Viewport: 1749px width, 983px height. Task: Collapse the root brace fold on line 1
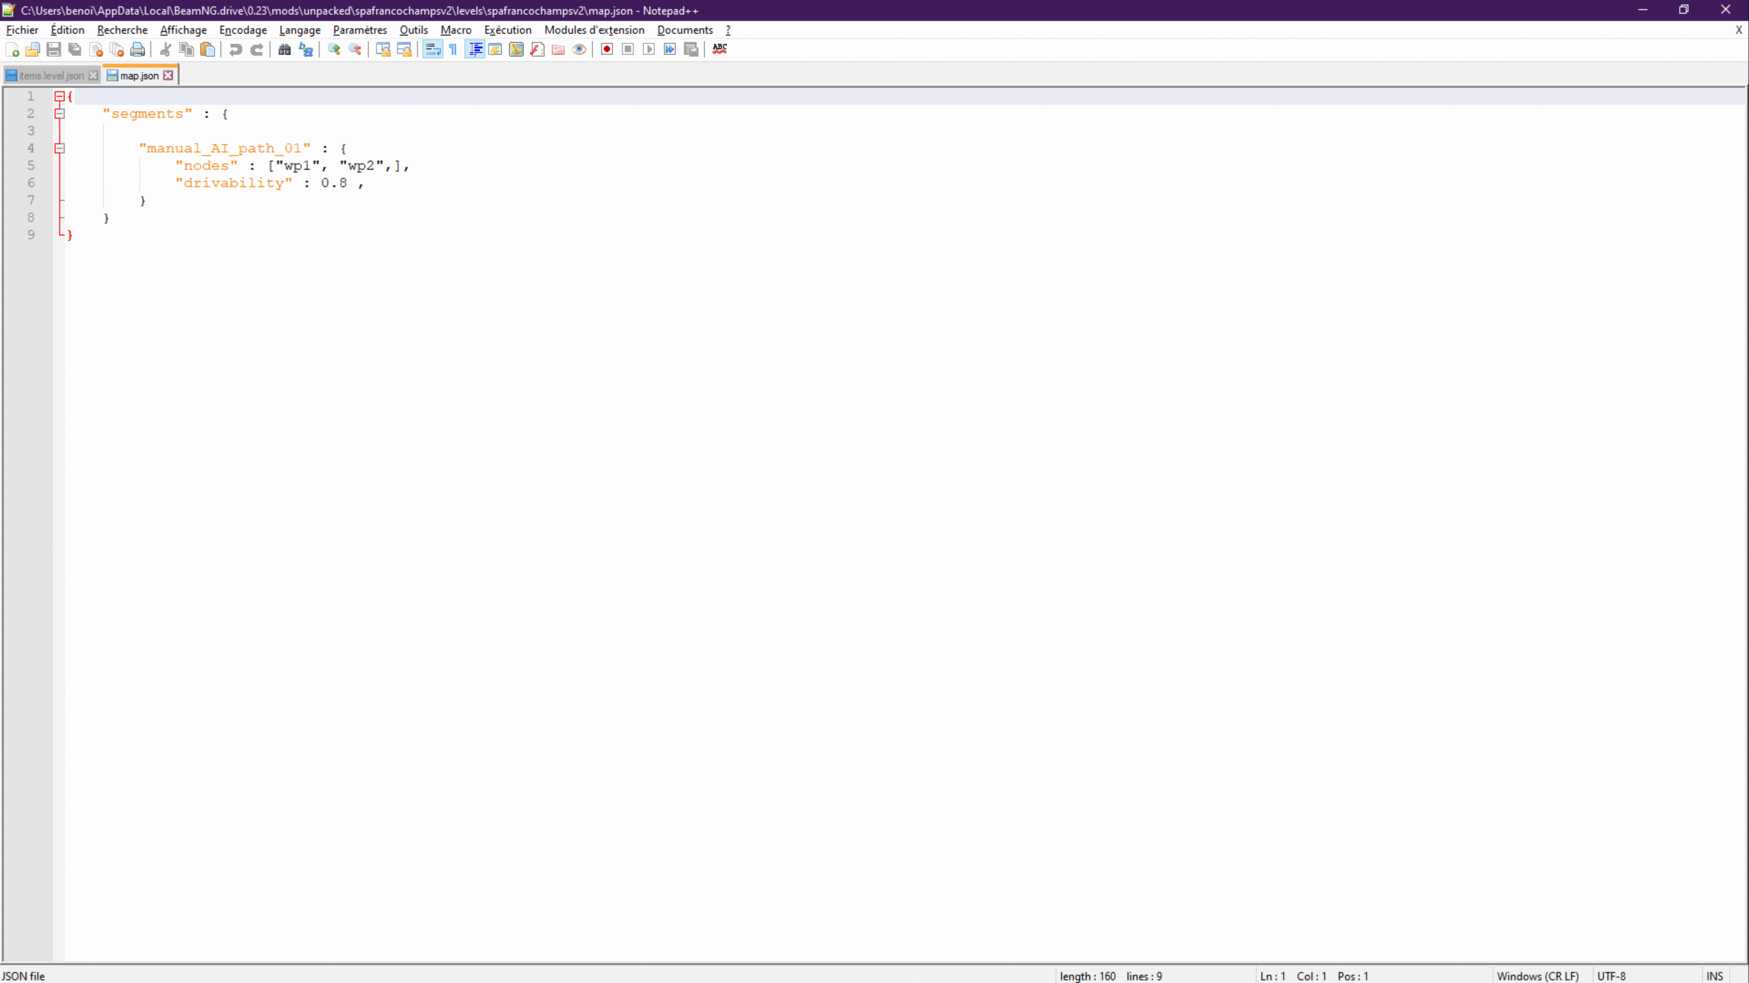pyautogui.click(x=60, y=96)
